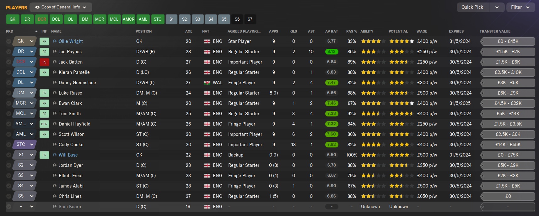Sort by AGE column header
Image resolution: width=539 pixels, height=216 pixels.
click(x=189, y=31)
